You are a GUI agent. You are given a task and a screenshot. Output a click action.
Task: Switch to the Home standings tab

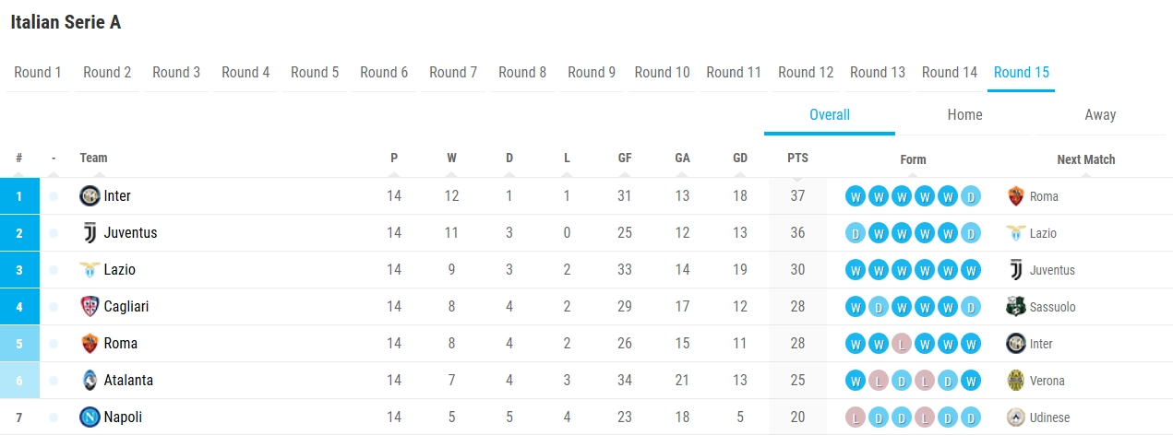pos(964,115)
